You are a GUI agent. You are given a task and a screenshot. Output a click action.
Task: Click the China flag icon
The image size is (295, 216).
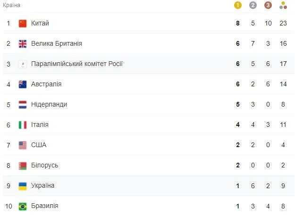pos(23,24)
